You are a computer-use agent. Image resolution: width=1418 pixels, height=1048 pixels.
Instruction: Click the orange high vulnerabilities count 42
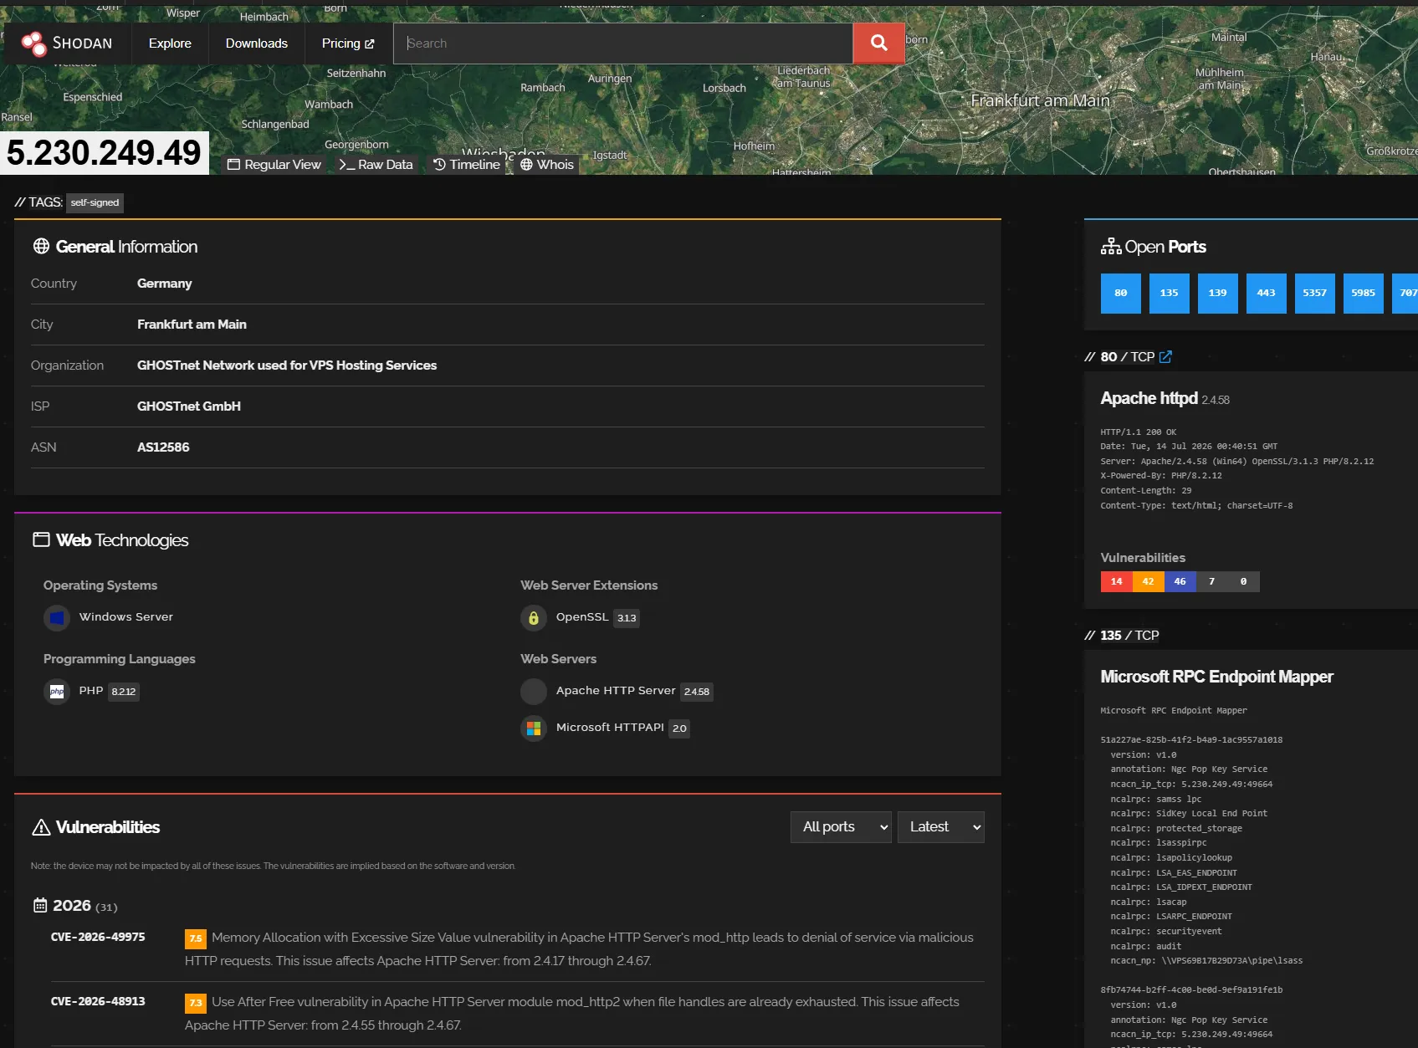pyautogui.click(x=1149, y=581)
